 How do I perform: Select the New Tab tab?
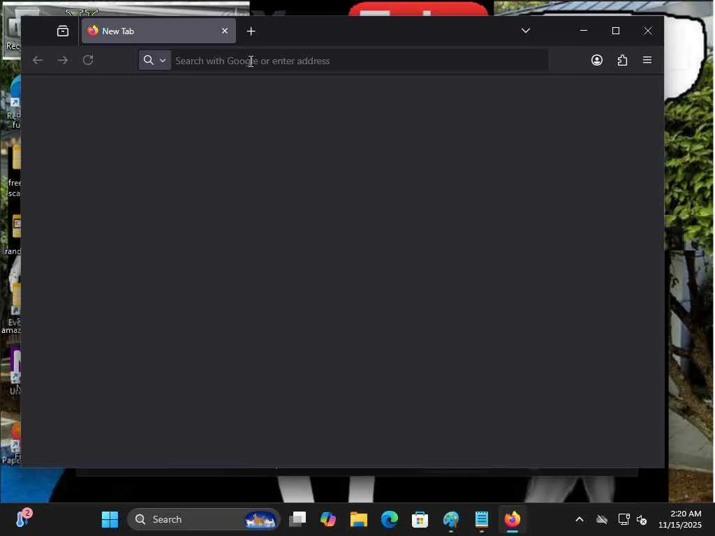point(159,31)
